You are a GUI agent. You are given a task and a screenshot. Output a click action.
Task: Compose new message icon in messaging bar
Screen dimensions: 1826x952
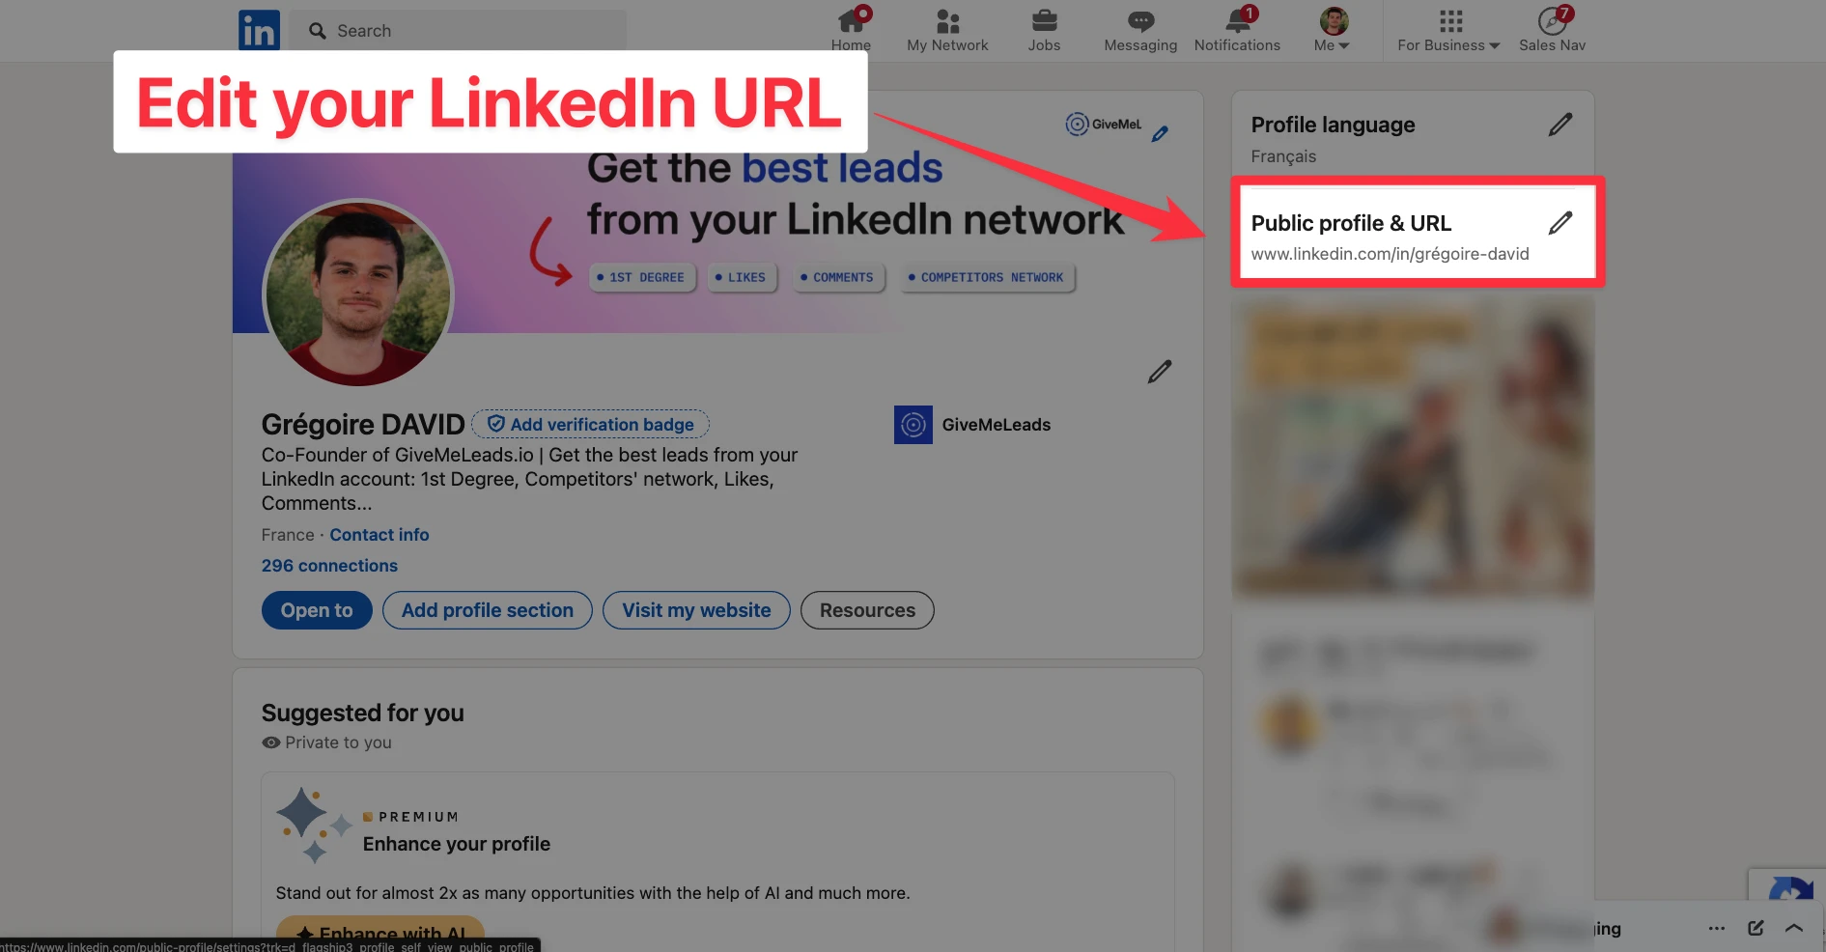[x=1756, y=928]
